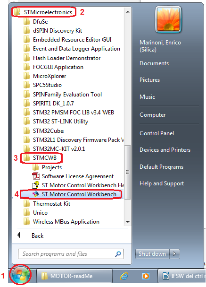Open dSPIN Discovery Kit folder icon
This screenshot has height=287, width=206.
[27, 31]
